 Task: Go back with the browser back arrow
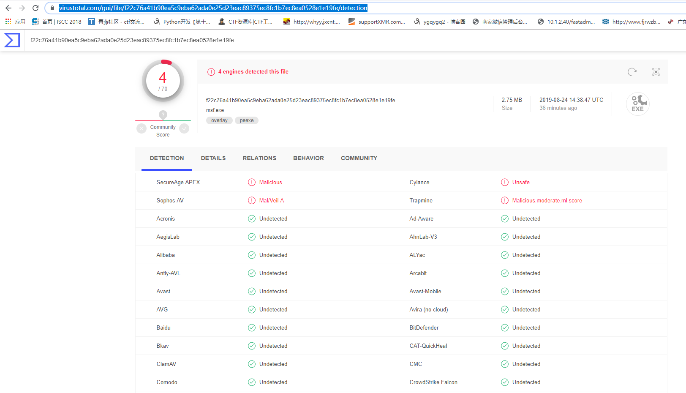pyautogui.click(x=8, y=8)
